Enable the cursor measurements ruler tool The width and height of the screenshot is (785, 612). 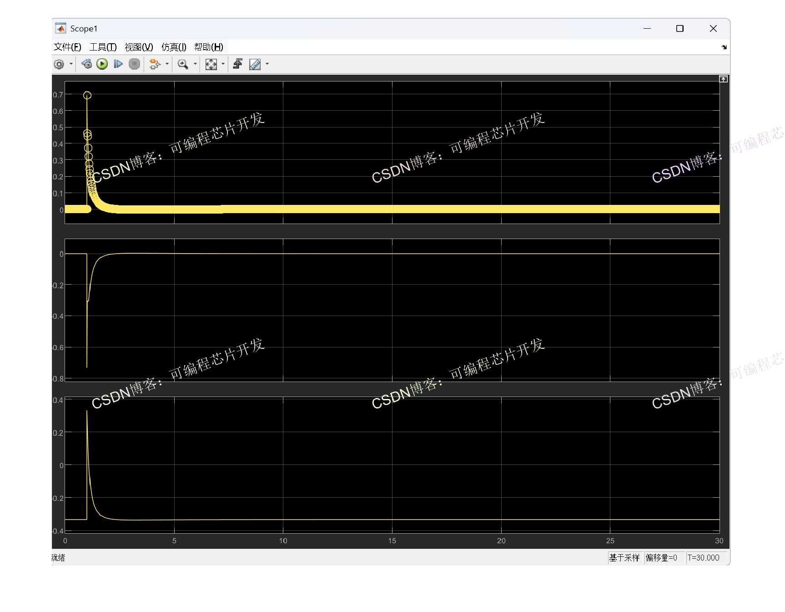(x=255, y=64)
